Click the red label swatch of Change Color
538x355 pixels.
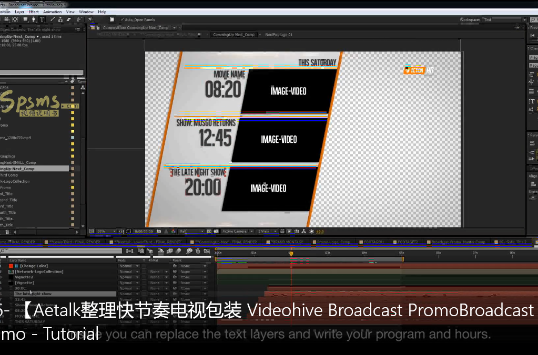click(x=11, y=266)
